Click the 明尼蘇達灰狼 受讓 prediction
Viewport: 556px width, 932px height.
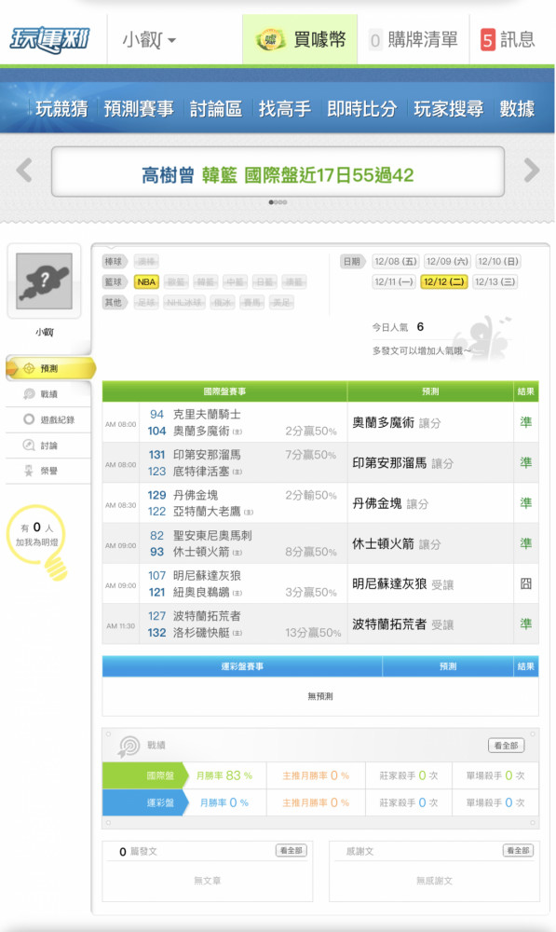(402, 584)
